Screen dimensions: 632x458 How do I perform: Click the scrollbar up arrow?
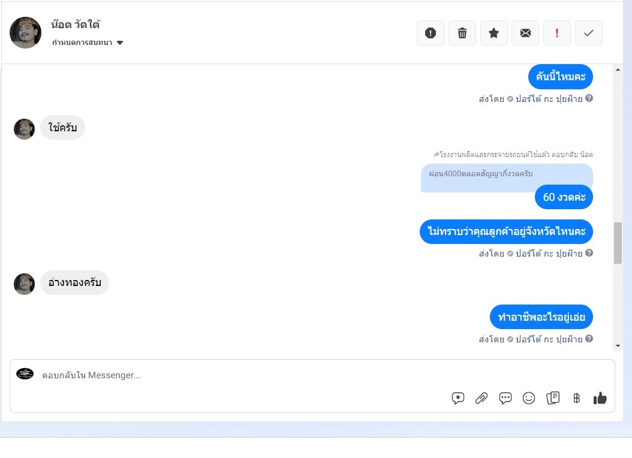tap(618, 70)
